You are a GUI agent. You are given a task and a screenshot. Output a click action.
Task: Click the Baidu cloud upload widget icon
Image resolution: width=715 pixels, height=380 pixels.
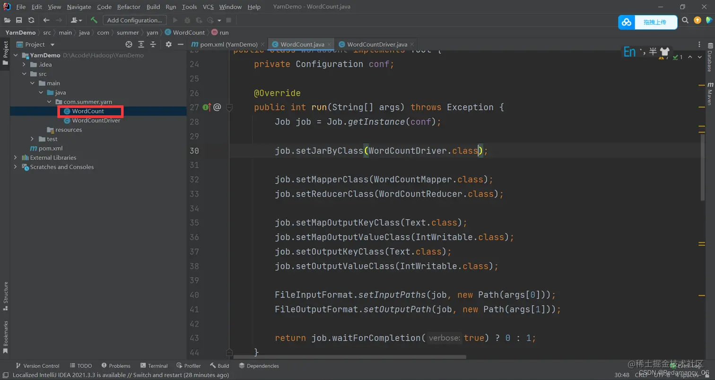coord(627,22)
